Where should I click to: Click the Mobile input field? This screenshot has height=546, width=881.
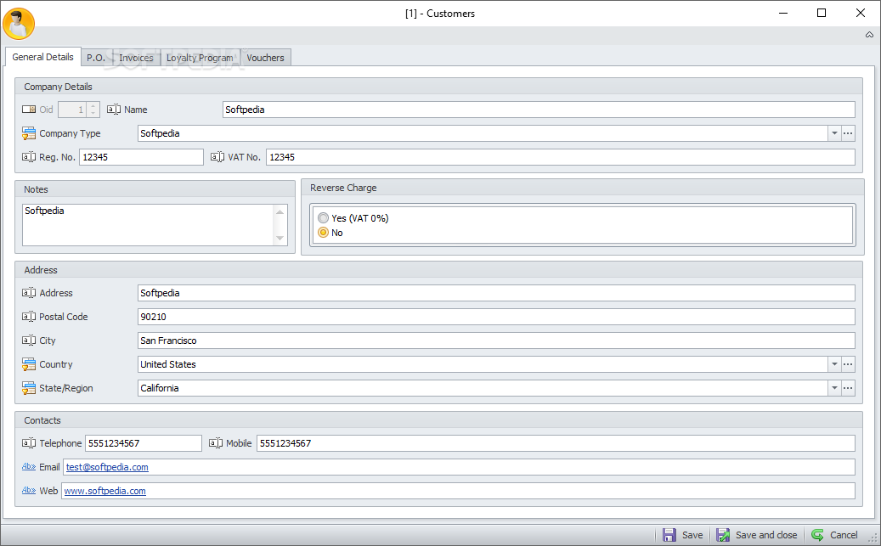coord(556,443)
